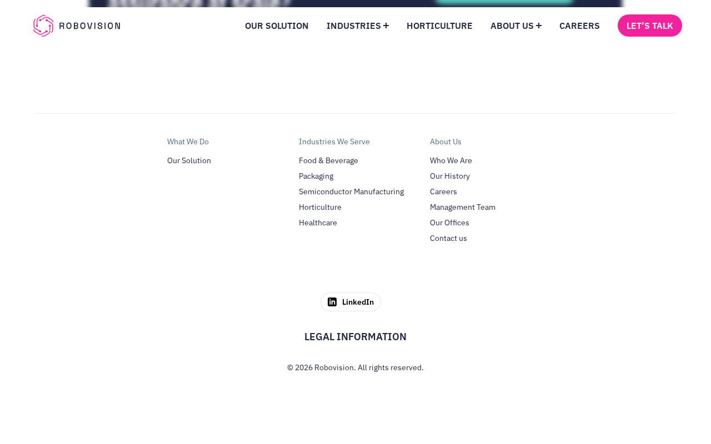711x444 pixels.
Task: Click the LinkedIn icon in footer
Action: coord(332,302)
